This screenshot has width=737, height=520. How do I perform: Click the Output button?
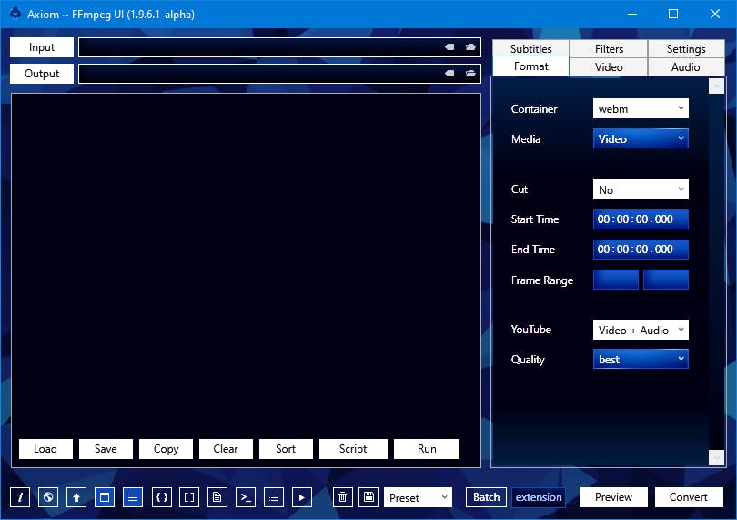tap(42, 74)
